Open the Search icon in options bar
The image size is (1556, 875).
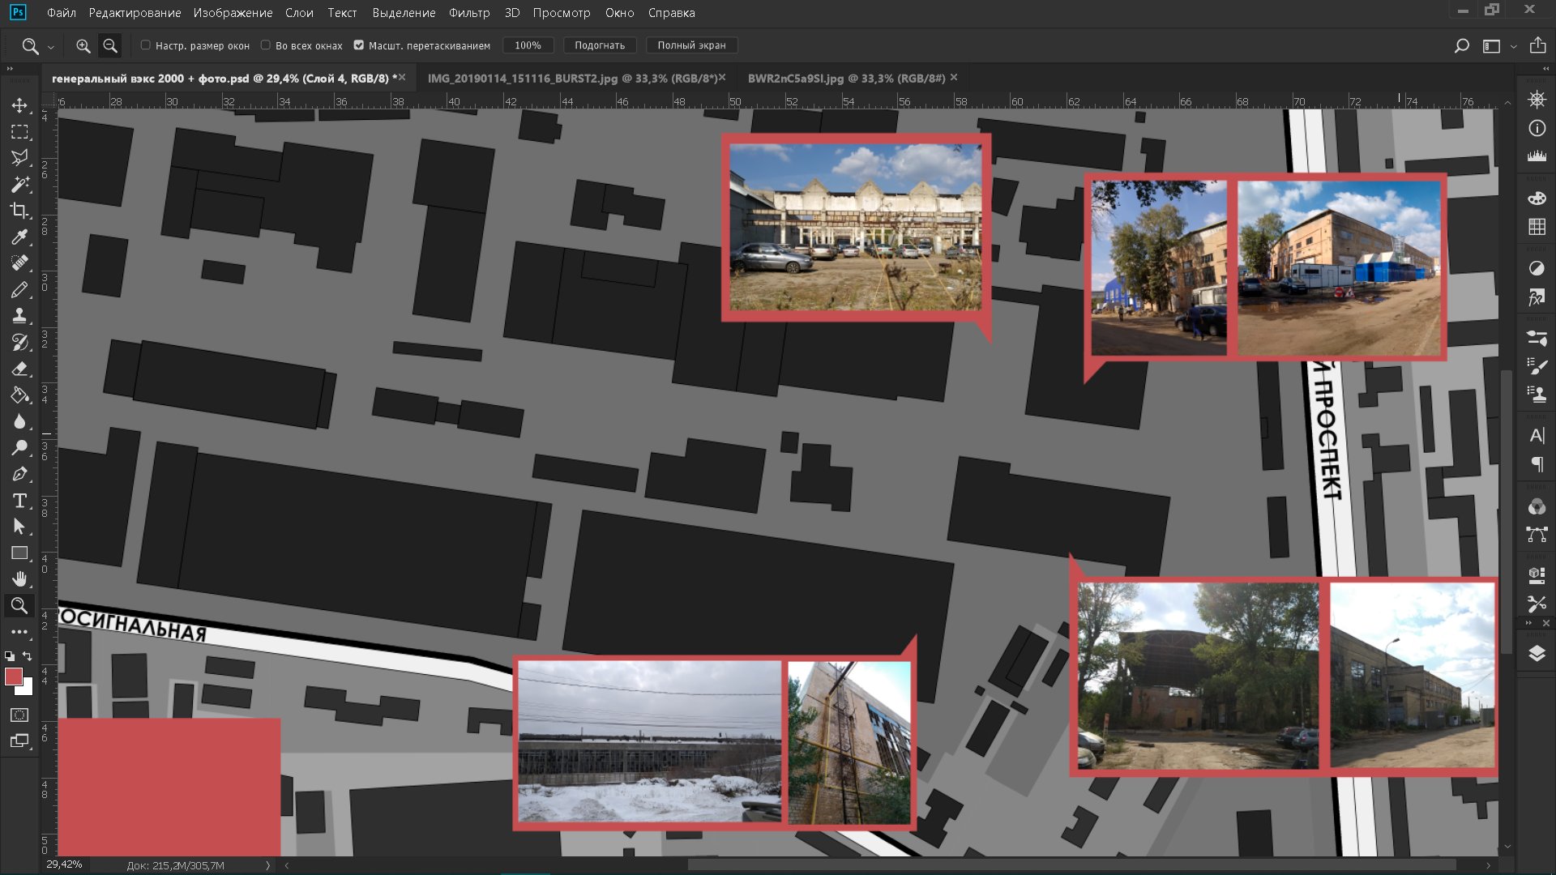pyautogui.click(x=1461, y=46)
